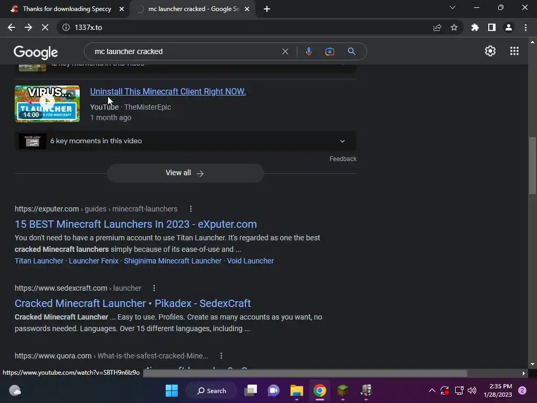This screenshot has width=537, height=403.
Task: Open a new browser tab
Action: point(267,9)
